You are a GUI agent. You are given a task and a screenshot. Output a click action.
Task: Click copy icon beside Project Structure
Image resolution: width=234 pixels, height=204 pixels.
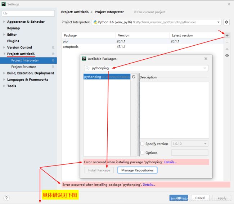tap(53, 67)
